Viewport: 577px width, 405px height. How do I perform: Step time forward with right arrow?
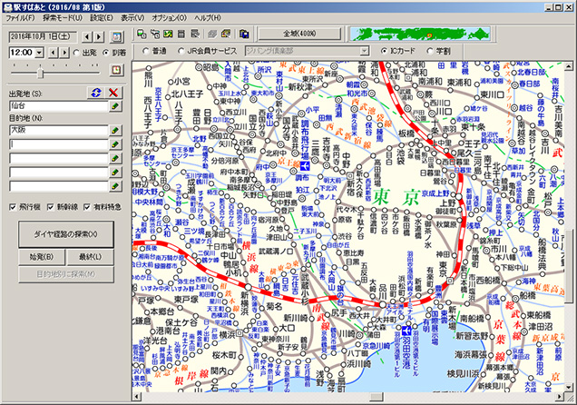[64, 53]
